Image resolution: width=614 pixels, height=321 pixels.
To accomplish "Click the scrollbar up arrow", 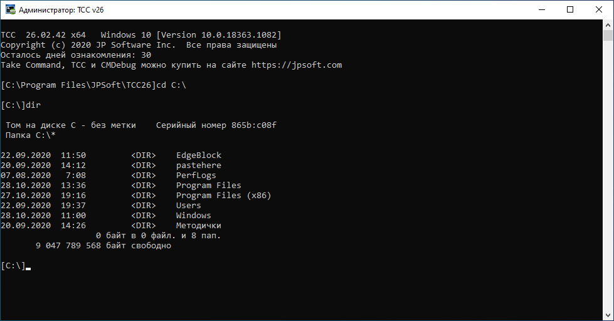I will click(608, 24).
